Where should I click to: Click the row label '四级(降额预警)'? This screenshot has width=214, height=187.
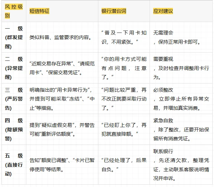14,129
